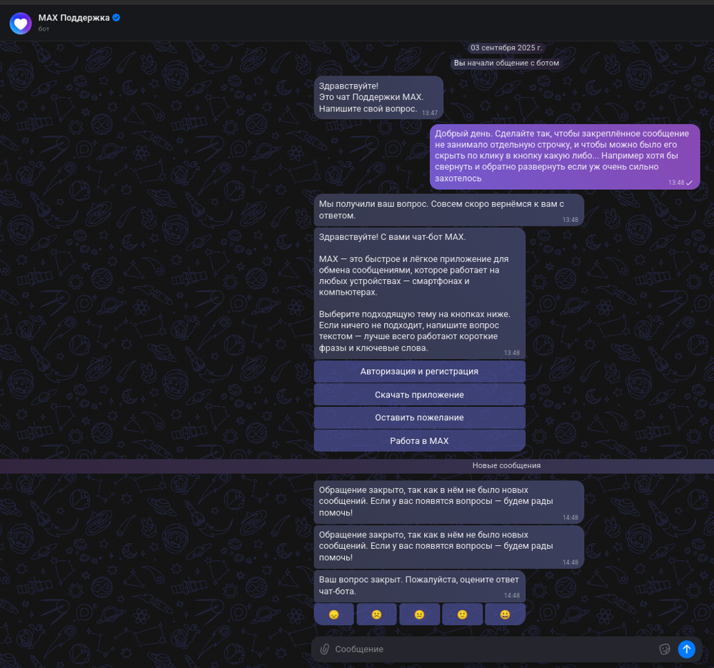Click the second Обращение закрыто message
The image size is (714, 668).
pos(448,547)
